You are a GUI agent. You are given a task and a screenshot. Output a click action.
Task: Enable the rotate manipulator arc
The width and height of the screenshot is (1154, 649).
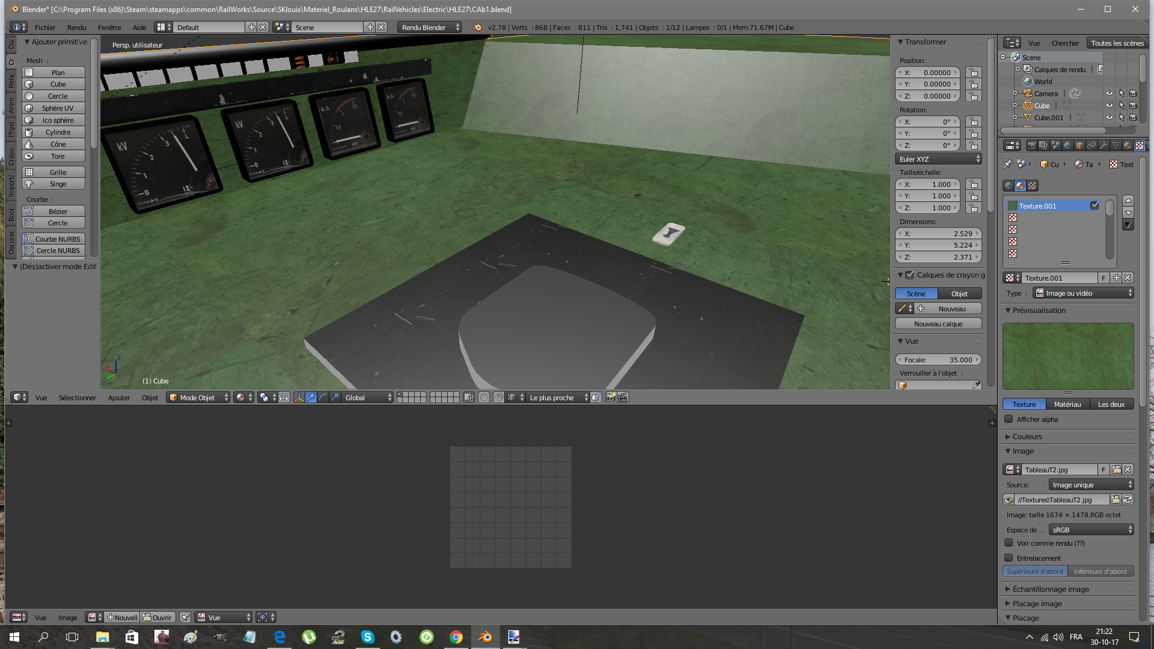click(x=323, y=397)
